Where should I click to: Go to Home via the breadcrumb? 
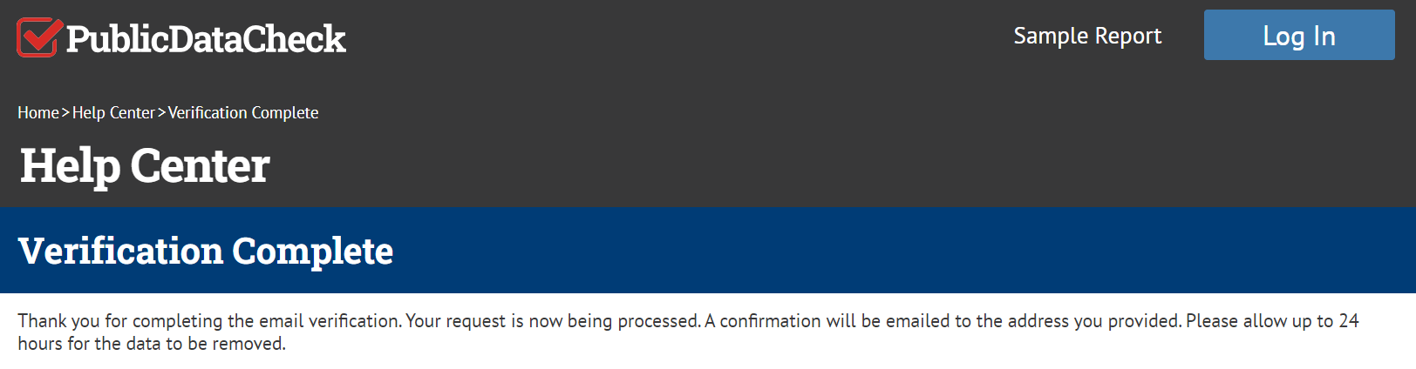click(x=38, y=113)
